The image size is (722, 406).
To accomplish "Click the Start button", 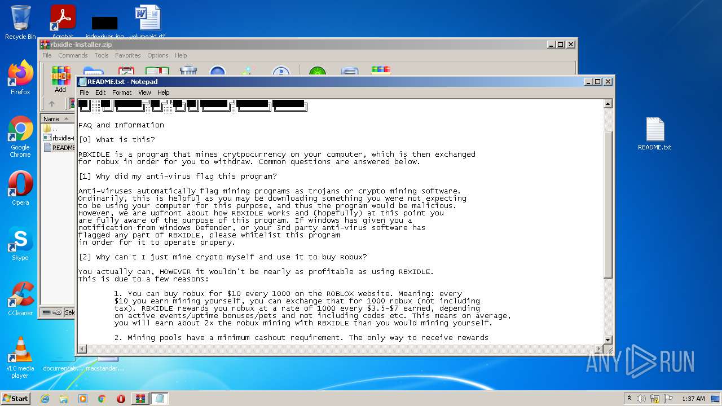I will [x=15, y=399].
